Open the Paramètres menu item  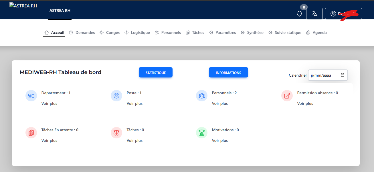222,33
